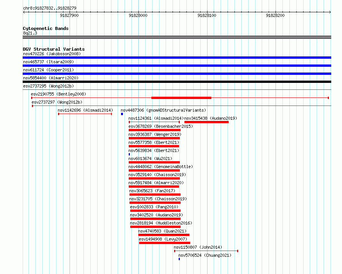Click the esv1494908 (Levy2007) red bar
342x274 pixels.
tap(165, 243)
